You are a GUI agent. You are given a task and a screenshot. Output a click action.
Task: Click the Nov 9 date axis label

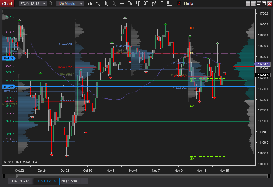pyautogui.click(x=179, y=171)
